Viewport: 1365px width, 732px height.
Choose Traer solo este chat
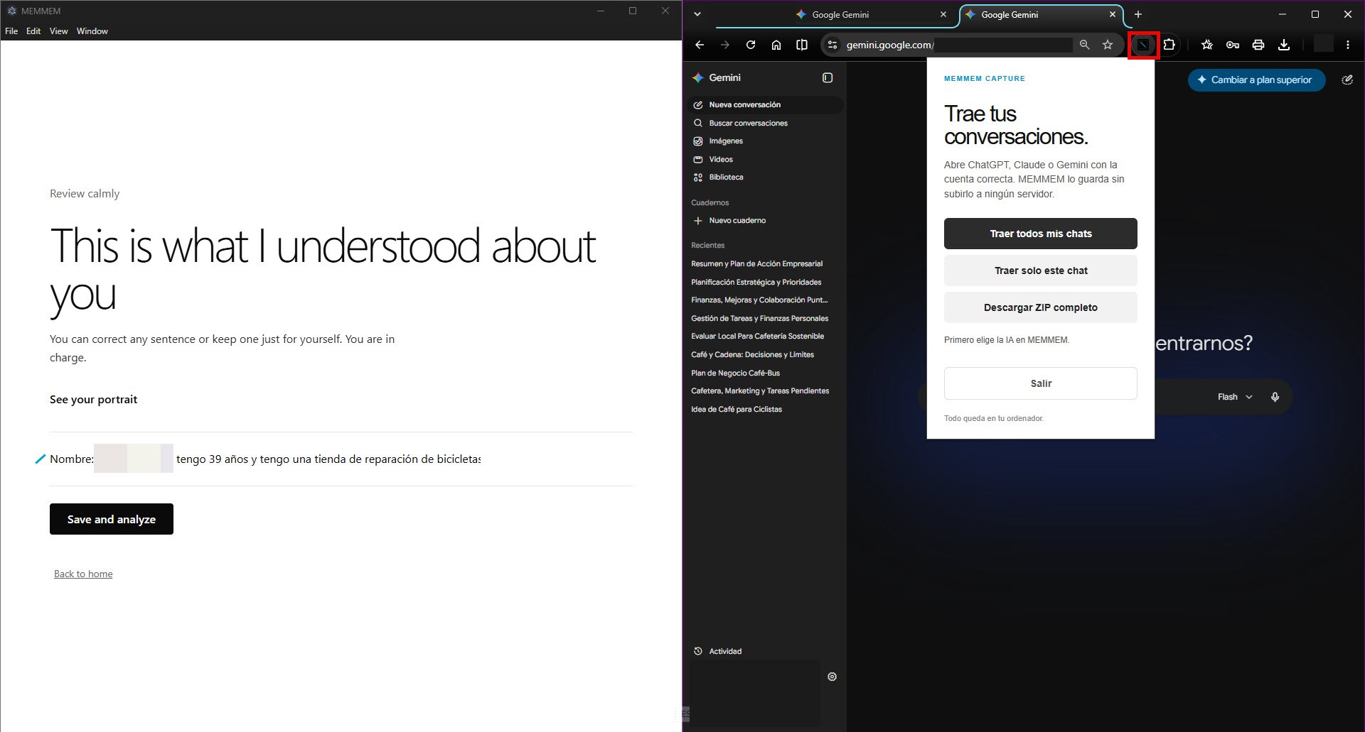1041,271
